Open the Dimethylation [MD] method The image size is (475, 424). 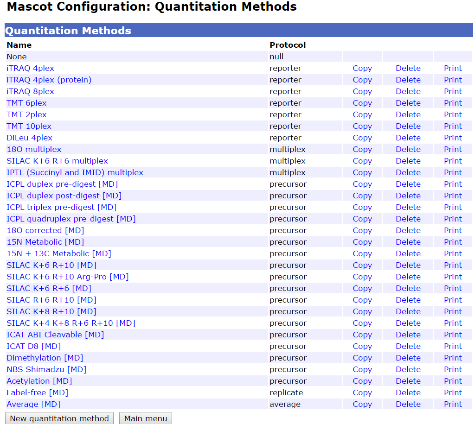[x=45, y=358]
